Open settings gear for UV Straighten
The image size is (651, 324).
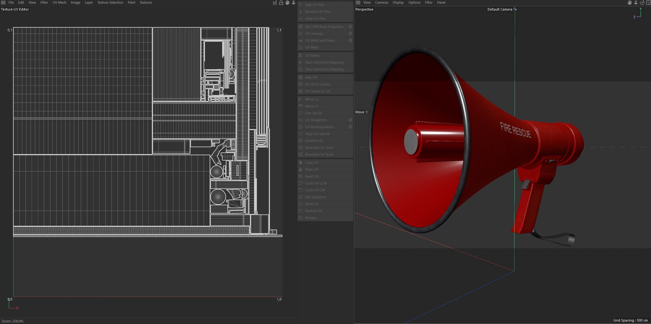pos(350,120)
